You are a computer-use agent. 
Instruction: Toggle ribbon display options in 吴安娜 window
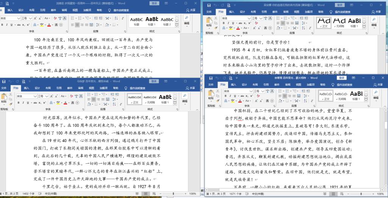click(351, 5)
